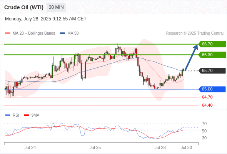The image size is (227, 154).
Task: Toggle the MA 50 legend label
Action: click(73, 33)
